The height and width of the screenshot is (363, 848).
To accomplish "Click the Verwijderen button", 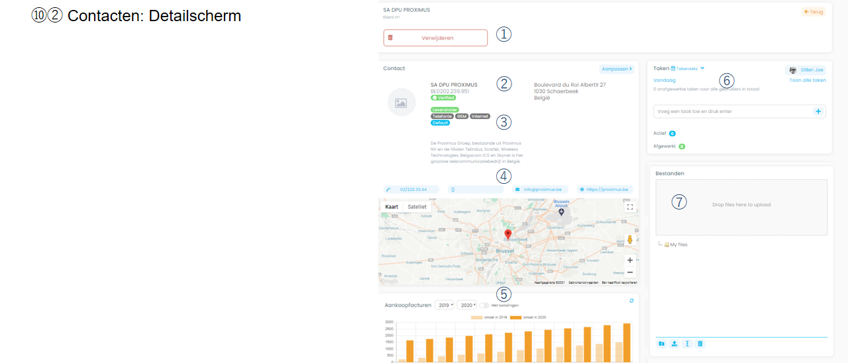I will pyautogui.click(x=435, y=38).
